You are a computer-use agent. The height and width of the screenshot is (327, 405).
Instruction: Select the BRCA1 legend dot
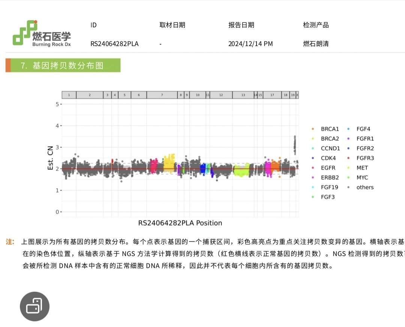[x=312, y=129]
